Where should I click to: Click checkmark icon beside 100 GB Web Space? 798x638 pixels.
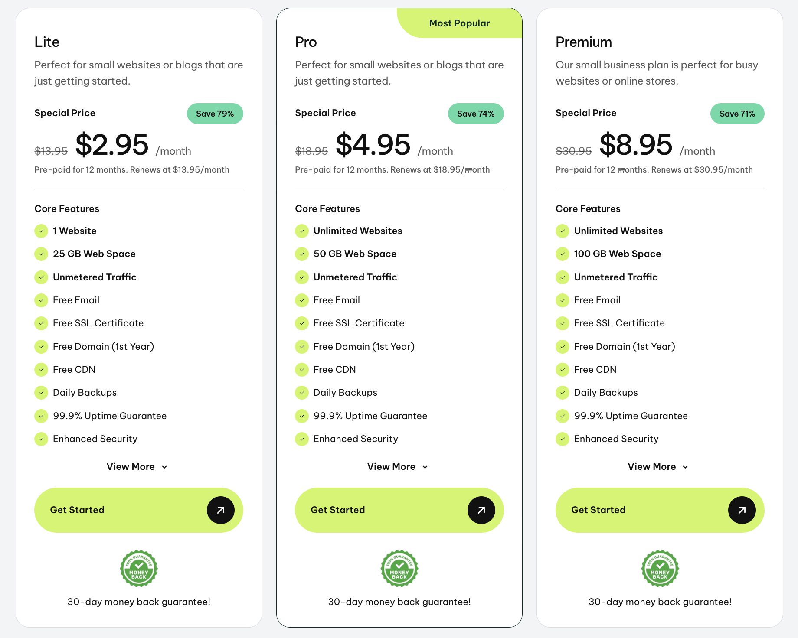click(563, 254)
